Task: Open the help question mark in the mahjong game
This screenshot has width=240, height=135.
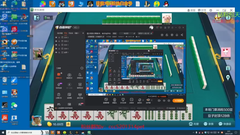Action: 228,18
